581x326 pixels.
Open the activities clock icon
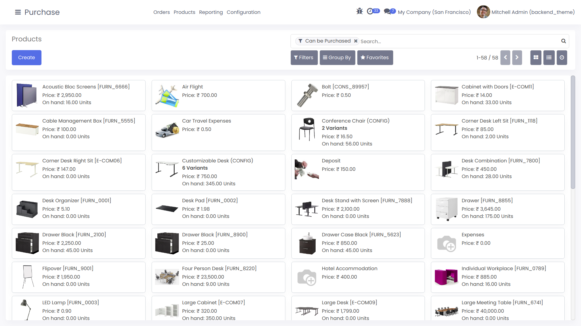(x=370, y=11)
